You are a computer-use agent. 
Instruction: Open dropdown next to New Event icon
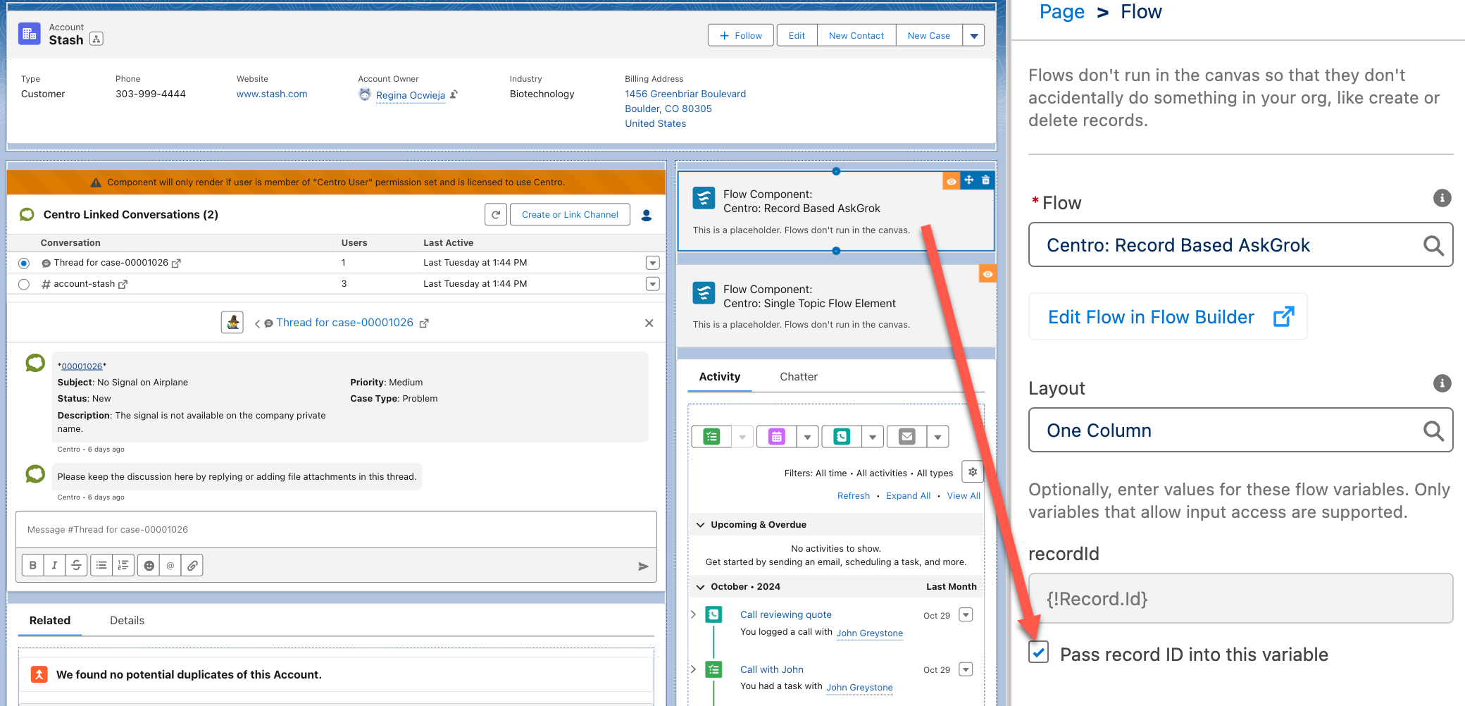point(808,437)
